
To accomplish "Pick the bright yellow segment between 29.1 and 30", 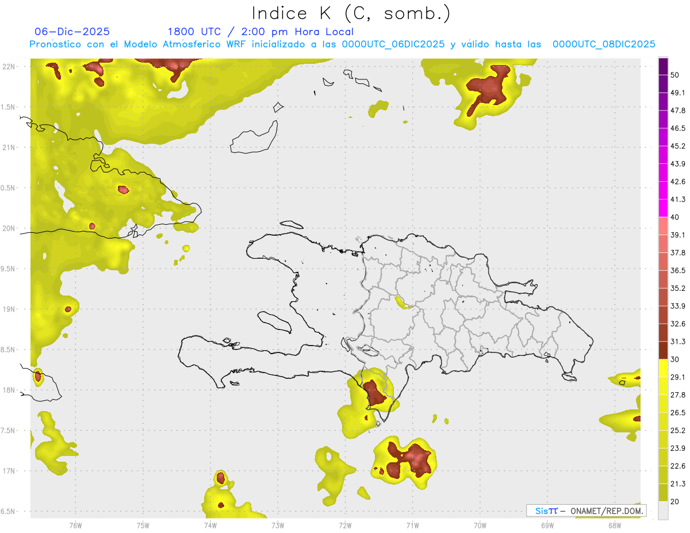I will (663, 368).
